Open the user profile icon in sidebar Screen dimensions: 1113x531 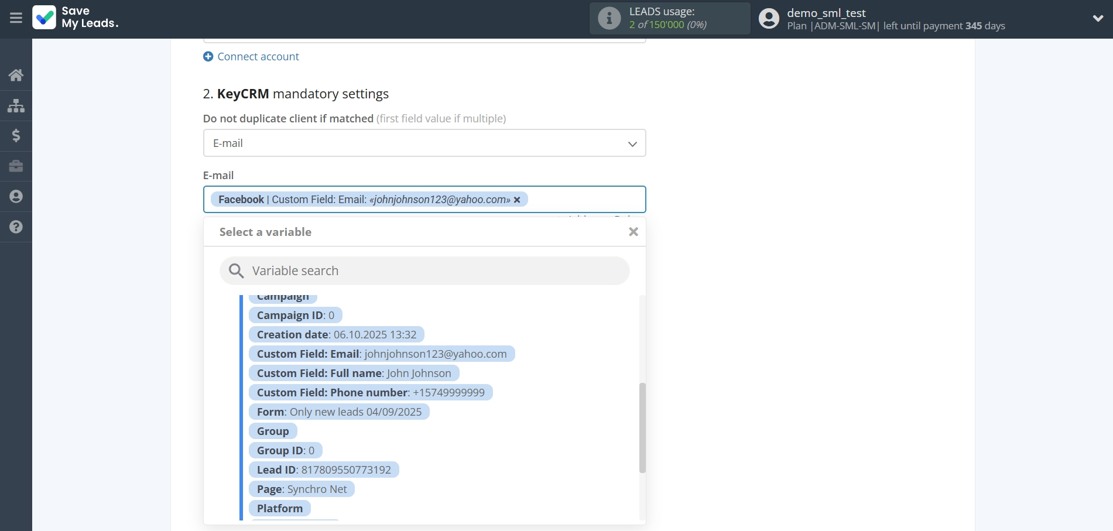click(16, 197)
